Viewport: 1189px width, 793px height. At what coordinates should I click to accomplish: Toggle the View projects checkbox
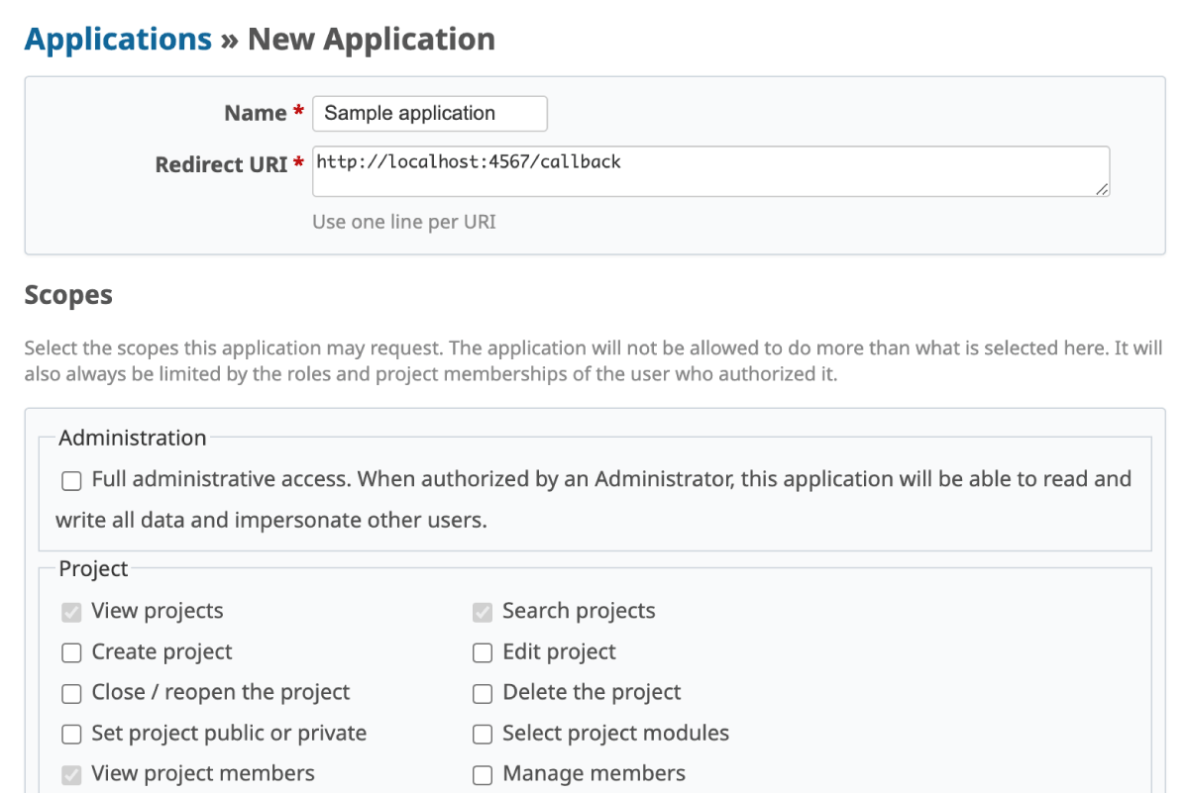(71, 613)
